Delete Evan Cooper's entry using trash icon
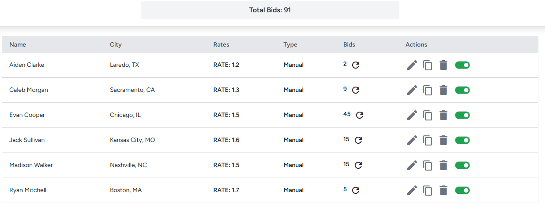The width and height of the screenshot is (545, 211). point(444,115)
